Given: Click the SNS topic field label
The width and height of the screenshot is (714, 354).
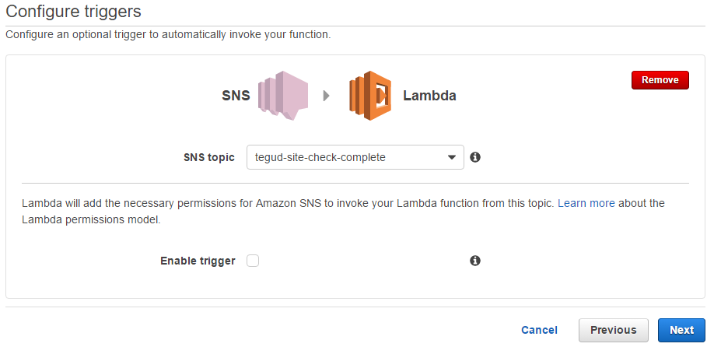Looking at the screenshot, I should click(x=208, y=157).
